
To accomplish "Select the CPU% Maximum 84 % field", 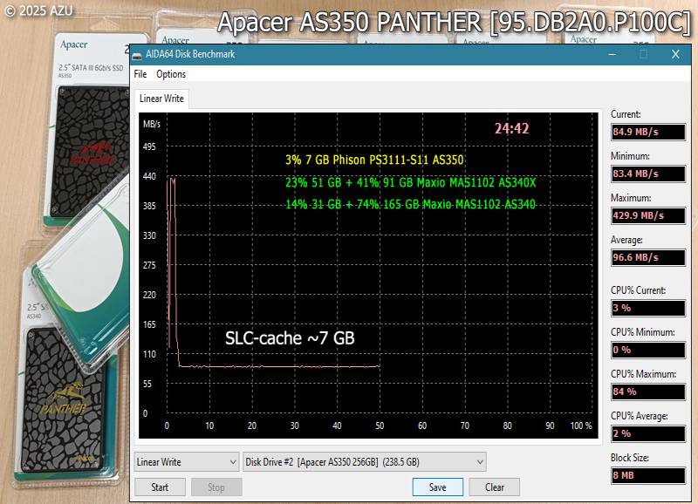I will coord(647,392).
